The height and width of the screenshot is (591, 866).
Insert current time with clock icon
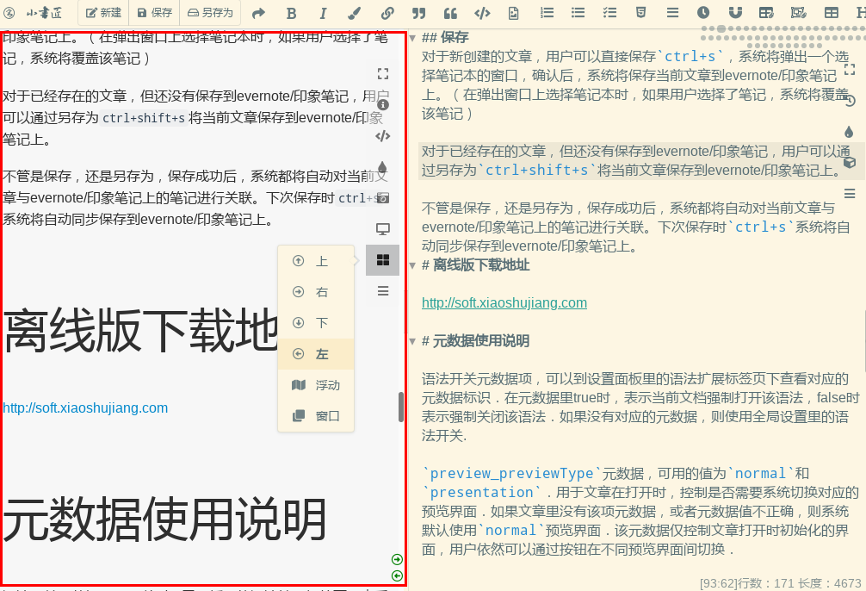tap(703, 12)
